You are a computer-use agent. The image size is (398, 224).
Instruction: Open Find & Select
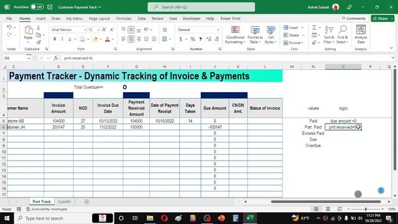[x=342, y=35]
